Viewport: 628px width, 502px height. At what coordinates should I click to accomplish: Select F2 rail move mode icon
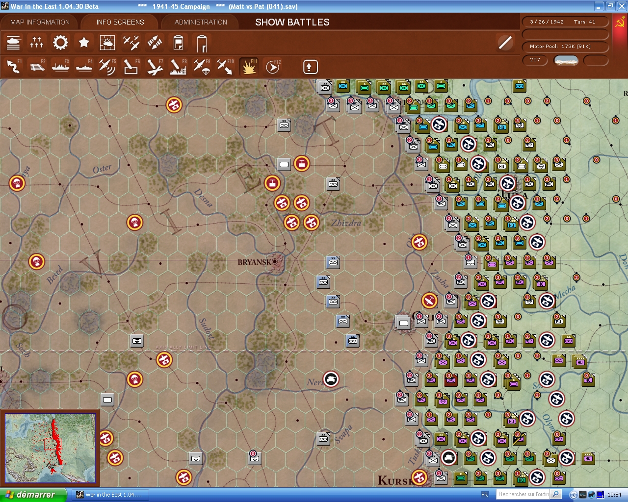(37, 67)
